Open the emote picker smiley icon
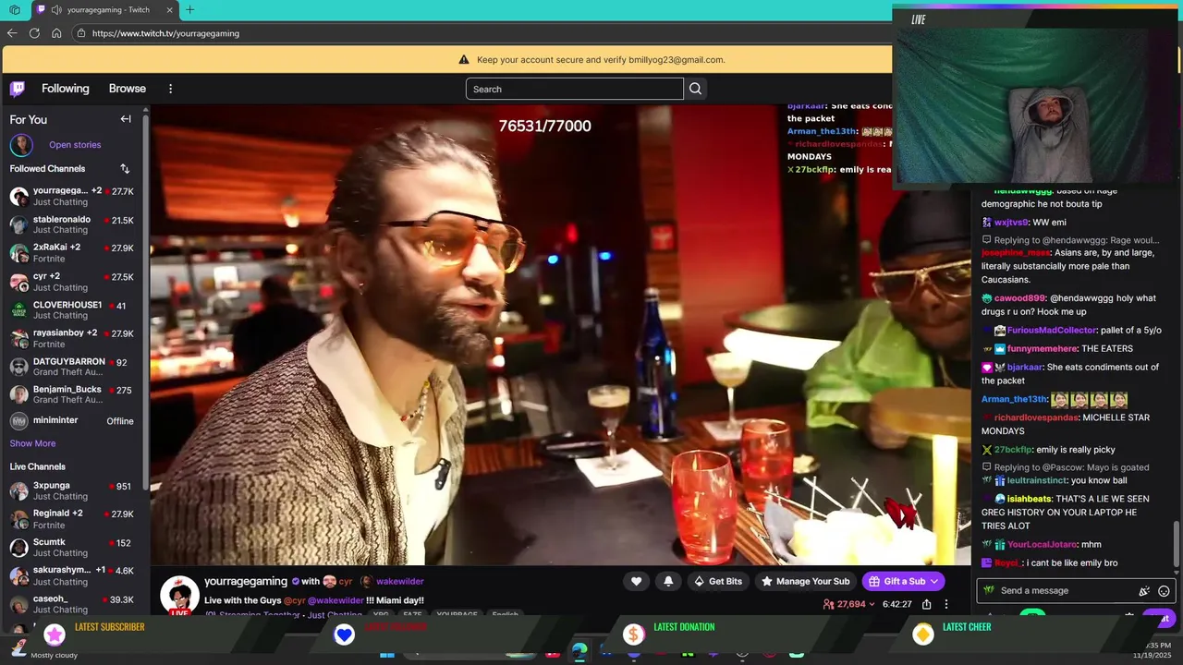The width and height of the screenshot is (1183, 665). click(1165, 591)
